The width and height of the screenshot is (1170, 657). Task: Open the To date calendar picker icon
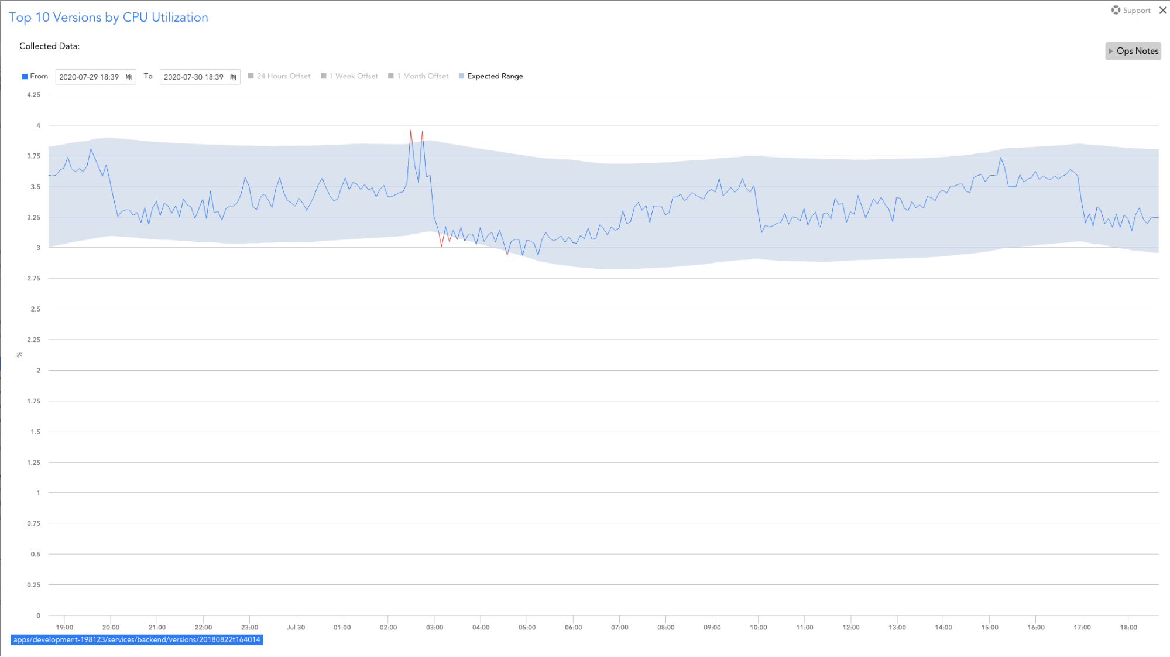(233, 77)
